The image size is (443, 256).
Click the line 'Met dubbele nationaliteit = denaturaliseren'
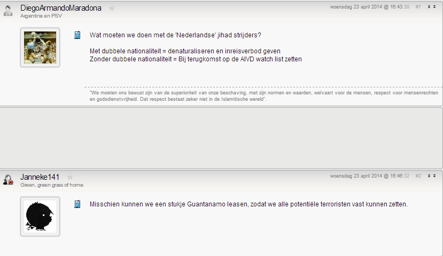pyautogui.click(x=185, y=51)
